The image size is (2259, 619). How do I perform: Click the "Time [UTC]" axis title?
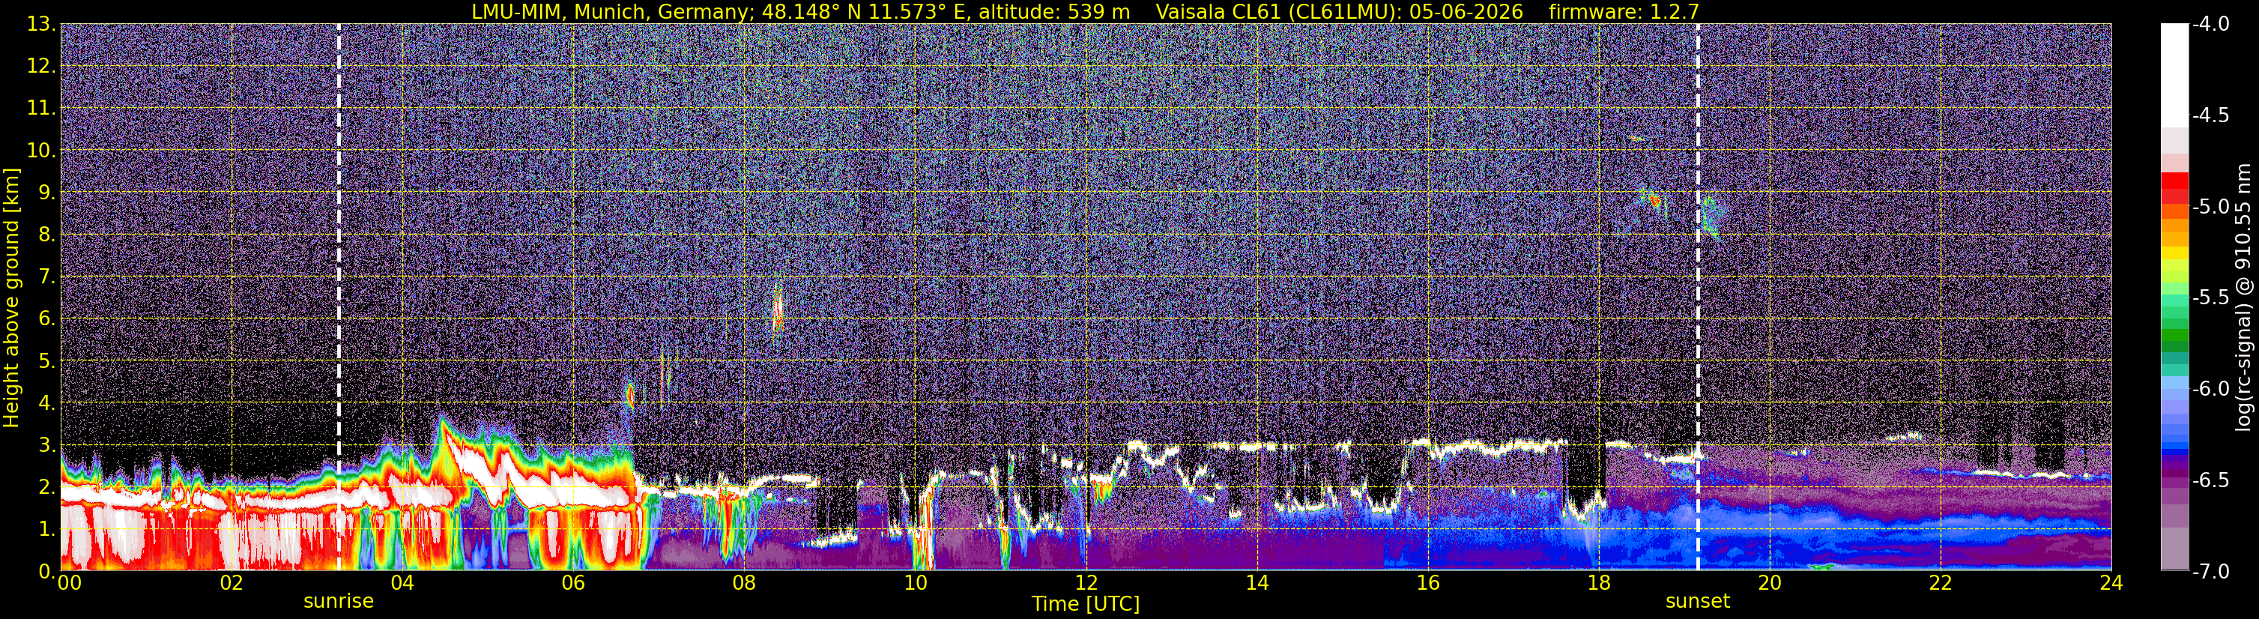[1086, 604]
